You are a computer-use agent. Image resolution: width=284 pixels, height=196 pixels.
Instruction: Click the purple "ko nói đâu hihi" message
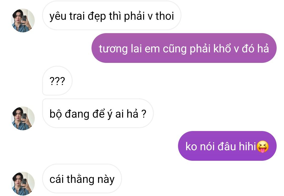pyautogui.click(x=227, y=146)
